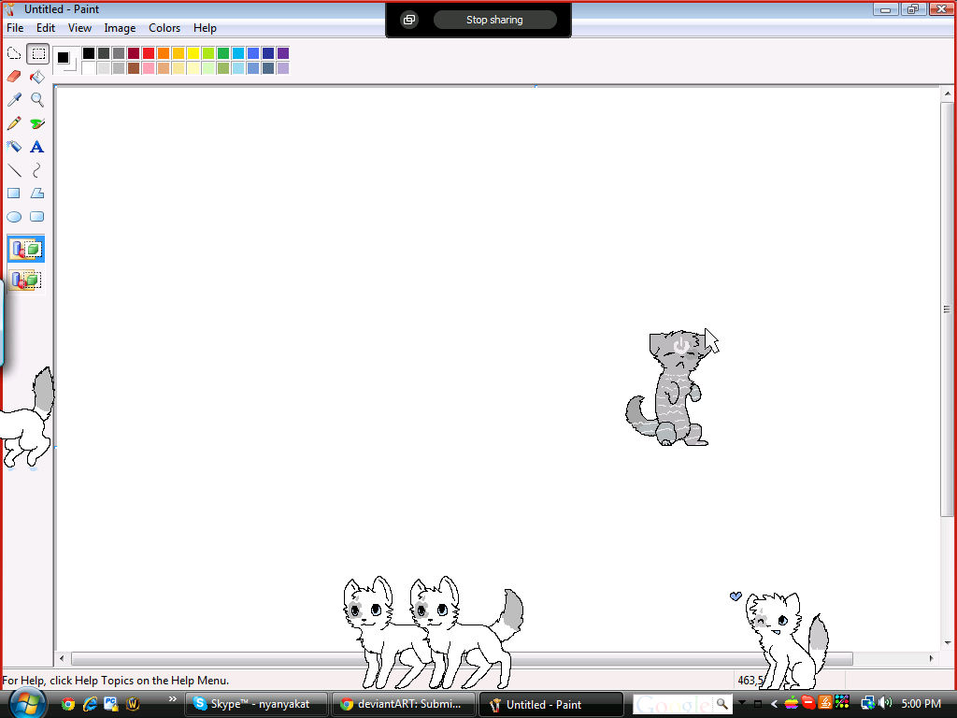Screen dimensions: 957x718
Task: Choose the Pencil tool
Action: [x=14, y=123]
